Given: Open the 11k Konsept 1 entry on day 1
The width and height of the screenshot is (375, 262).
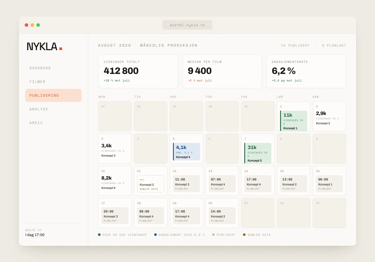Looking at the screenshot, I should tap(293, 121).
